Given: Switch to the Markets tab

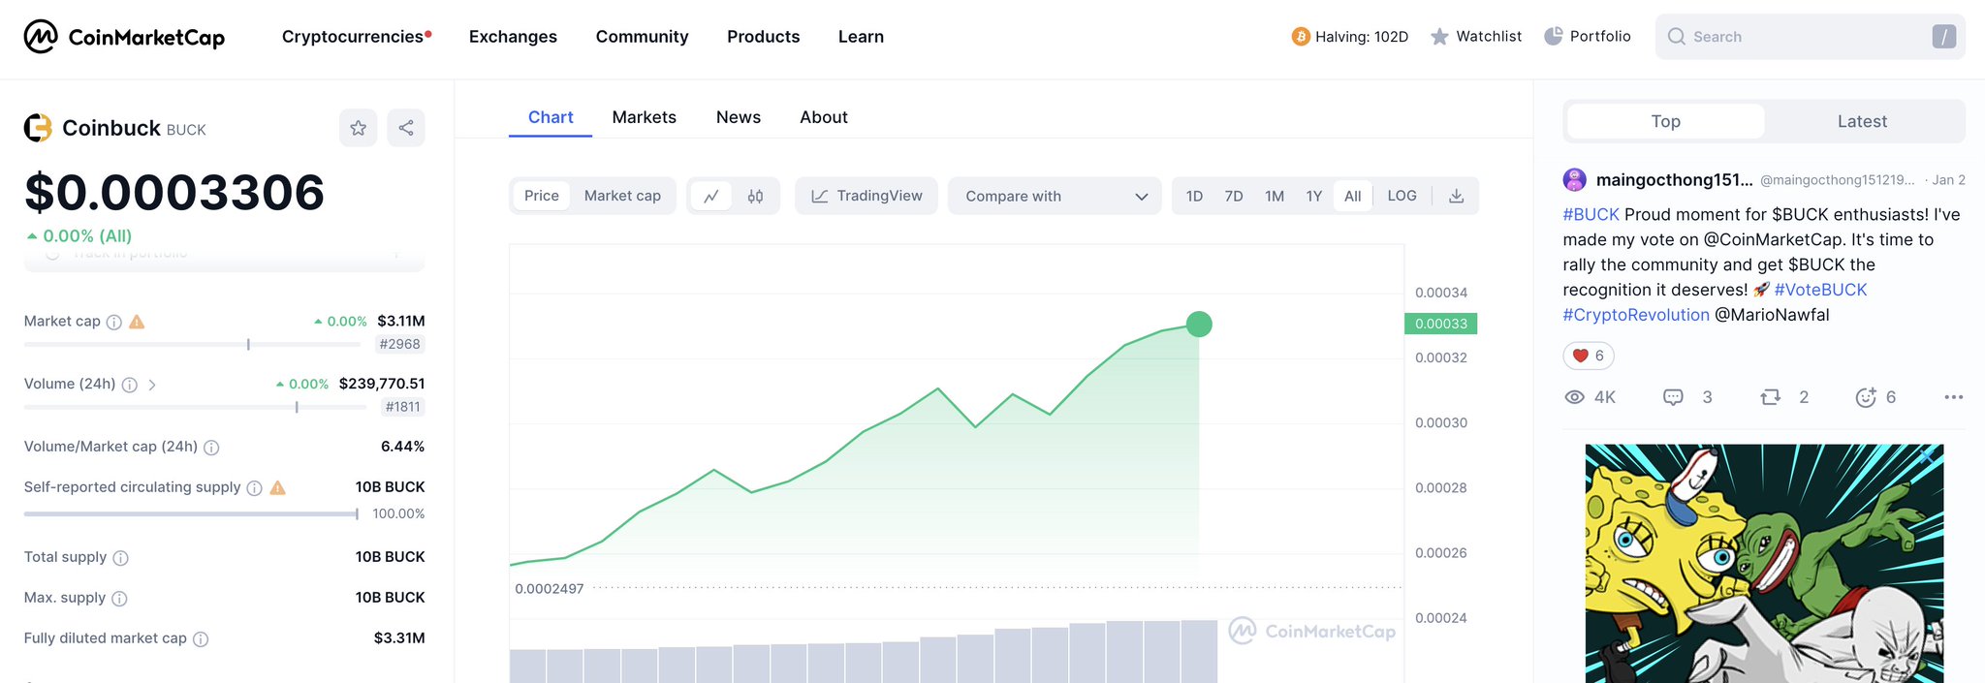Looking at the screenshot, I should (645, 117).
